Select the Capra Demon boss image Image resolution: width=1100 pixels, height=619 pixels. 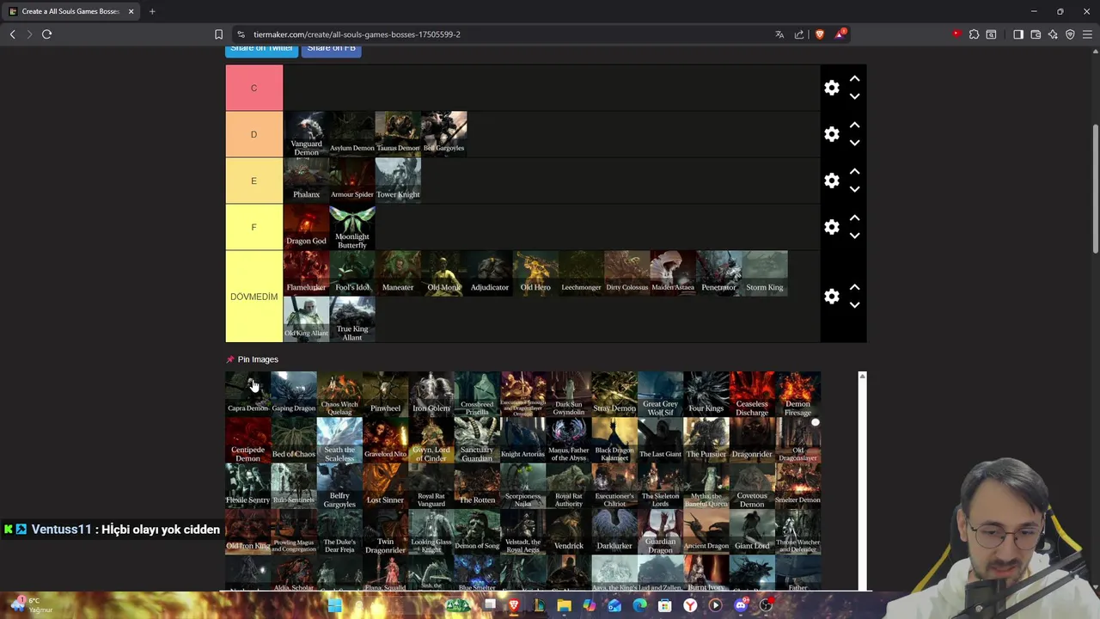(247, 394)
